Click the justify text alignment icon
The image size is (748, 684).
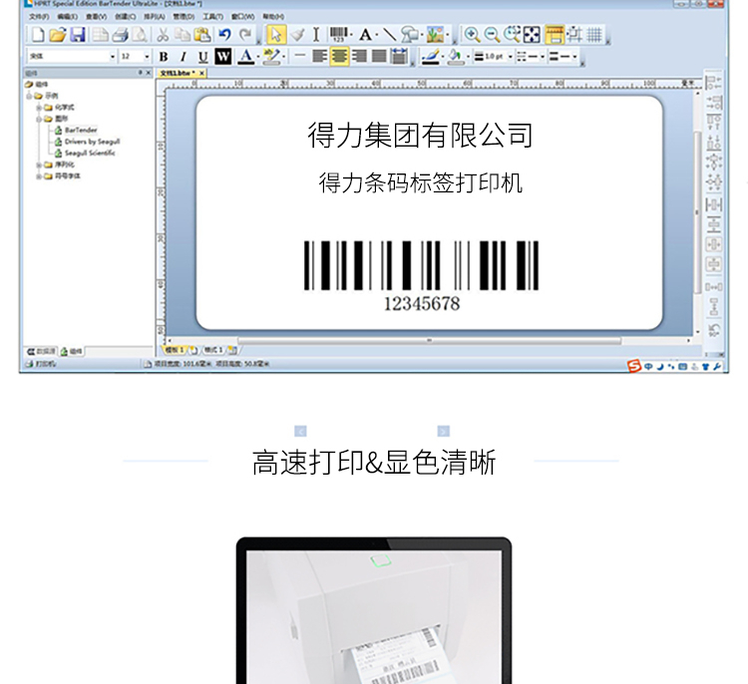(x=379, y=56)
